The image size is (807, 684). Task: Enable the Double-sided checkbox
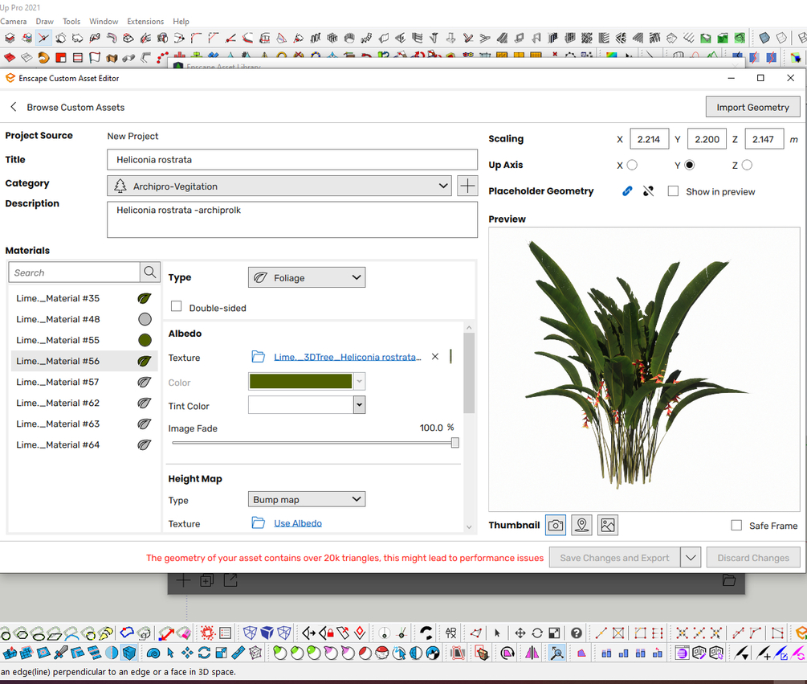177,306
